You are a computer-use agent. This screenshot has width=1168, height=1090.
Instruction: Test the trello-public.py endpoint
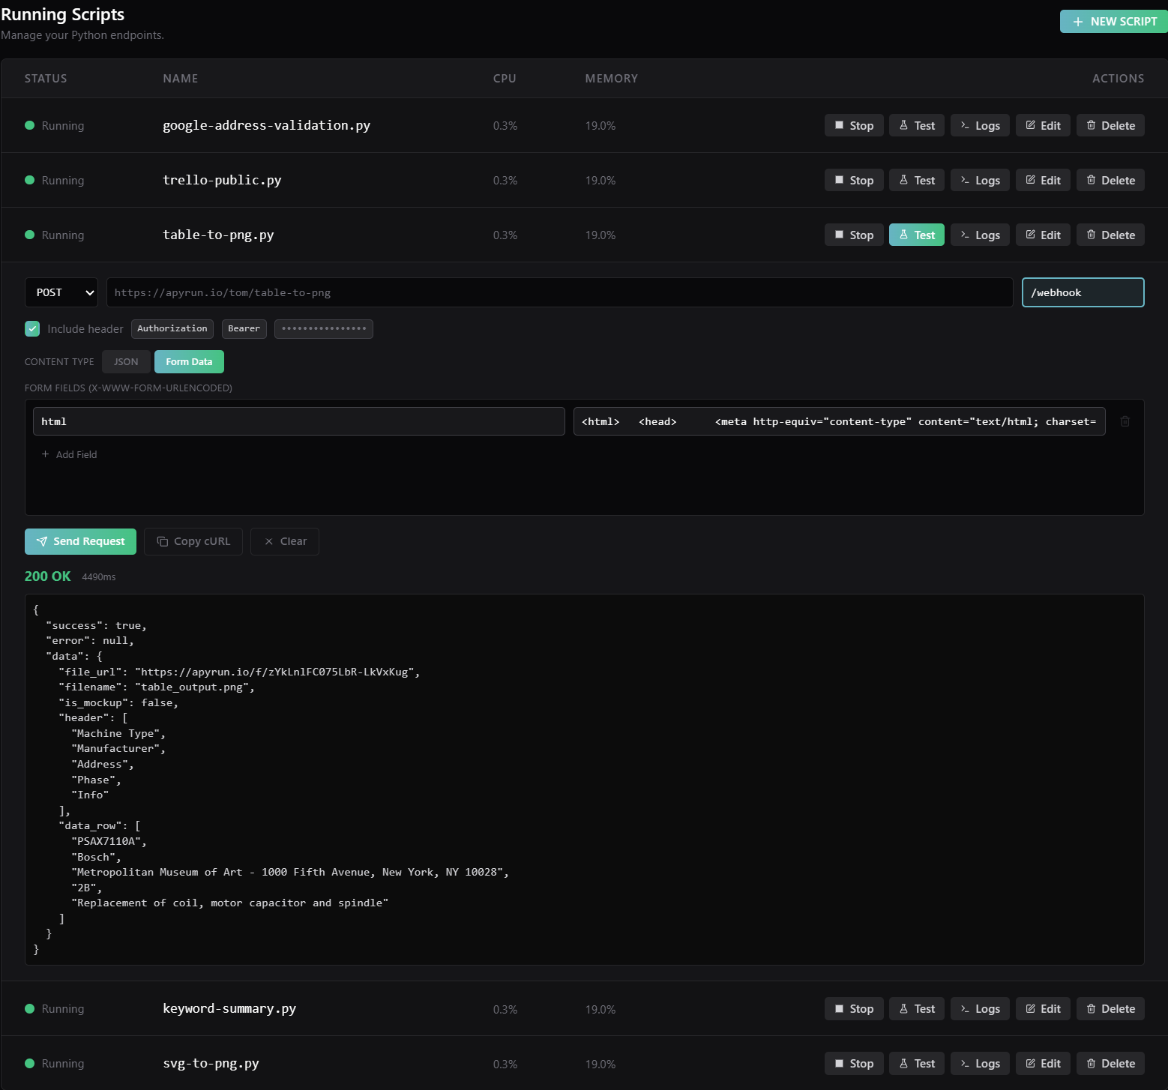(x=916, y=180)
